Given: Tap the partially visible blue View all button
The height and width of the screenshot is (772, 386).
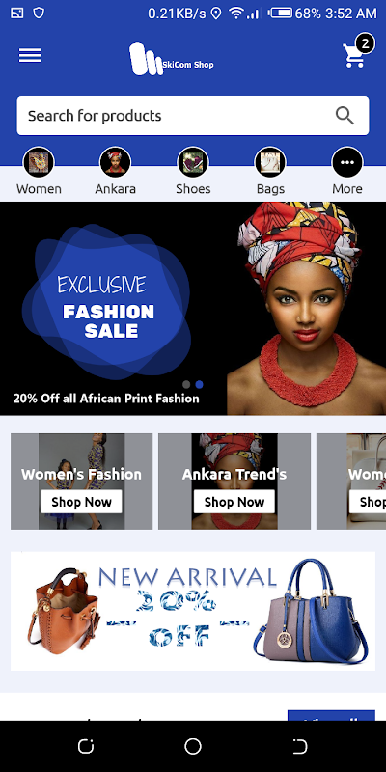Looking at the screenshot, I should (x=331, y=716).
